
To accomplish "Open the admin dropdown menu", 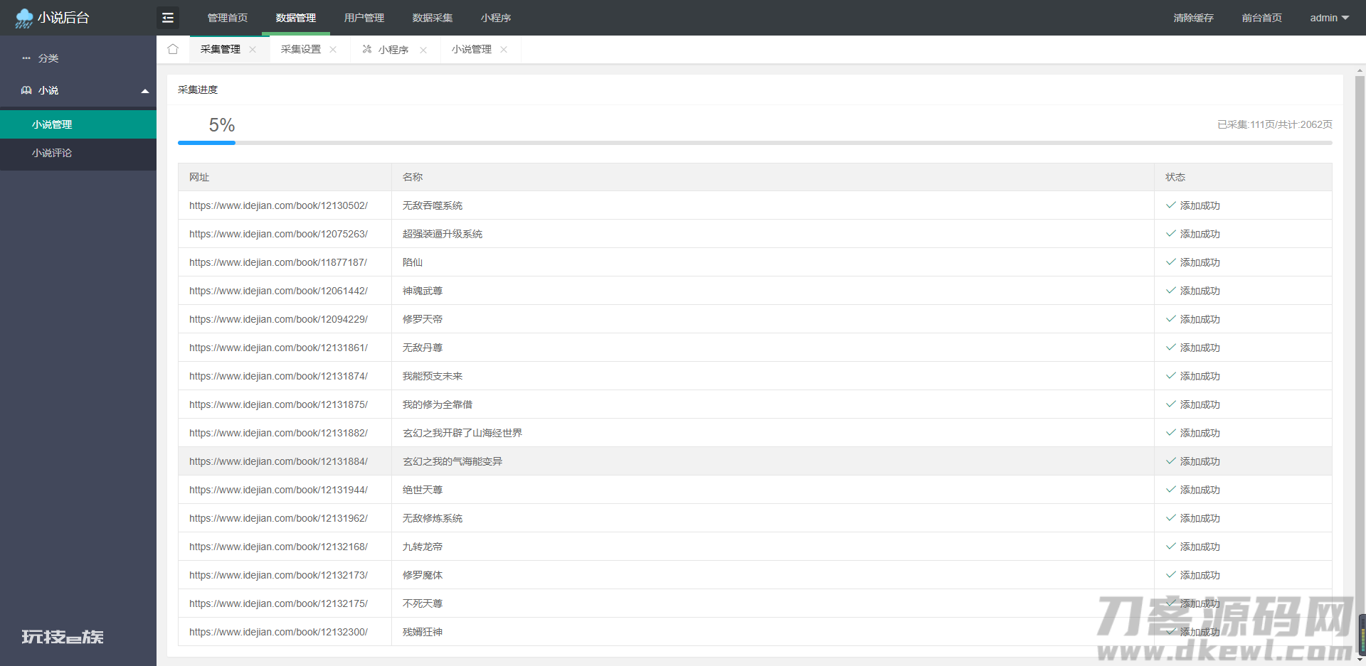I will pyautogui.click(x=1329, y=18).
